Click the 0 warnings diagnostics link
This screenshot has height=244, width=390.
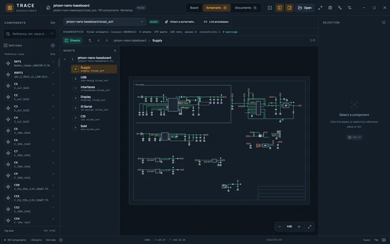(230, 32)
